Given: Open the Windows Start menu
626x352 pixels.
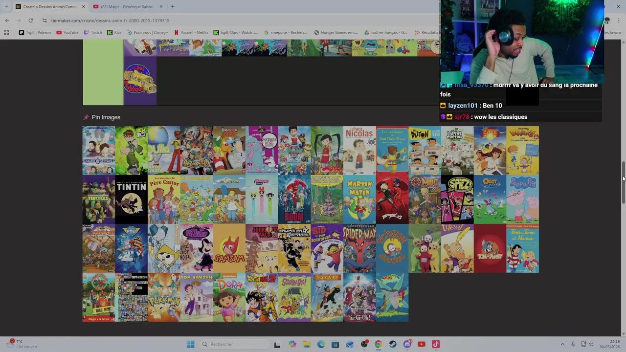Looking at the screenshot, I should click(191, 344).
